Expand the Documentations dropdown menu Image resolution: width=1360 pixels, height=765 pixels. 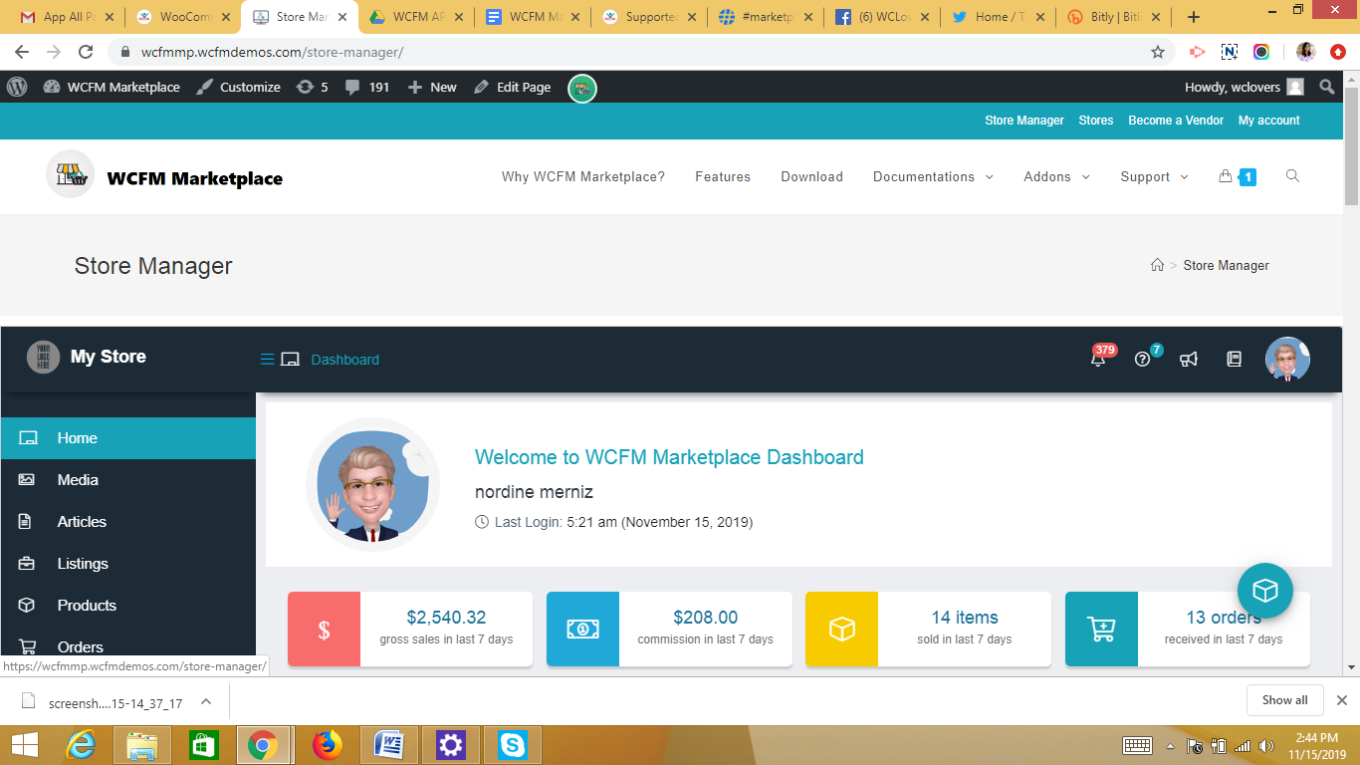tap(933, 176)
